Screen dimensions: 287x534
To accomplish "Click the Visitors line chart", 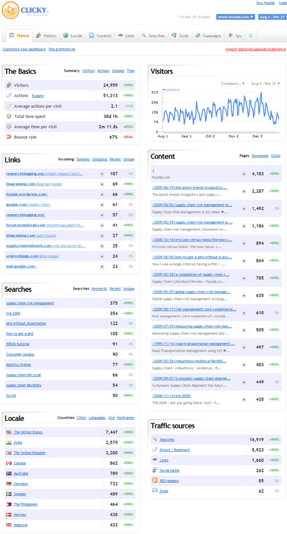I will click(220, 111).
